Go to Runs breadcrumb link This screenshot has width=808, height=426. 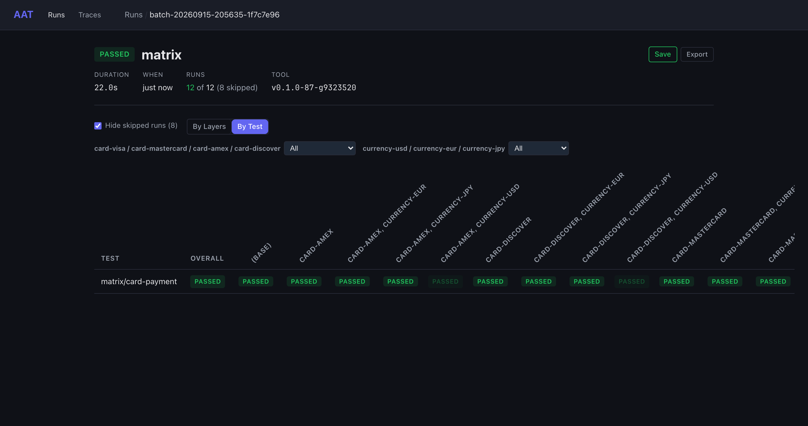(133, 15)
